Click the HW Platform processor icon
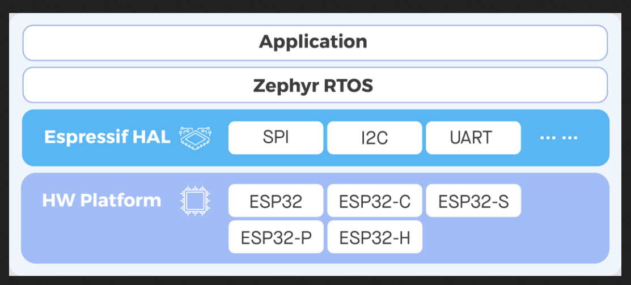 [195, 201]
